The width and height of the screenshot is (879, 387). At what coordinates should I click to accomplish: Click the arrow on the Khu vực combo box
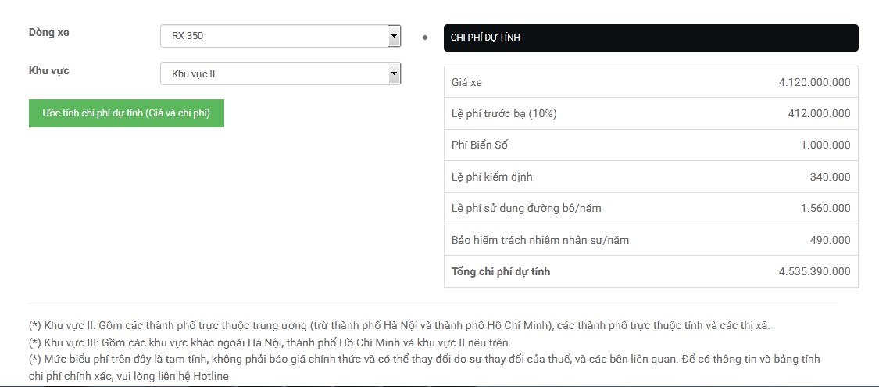(394, 74)
